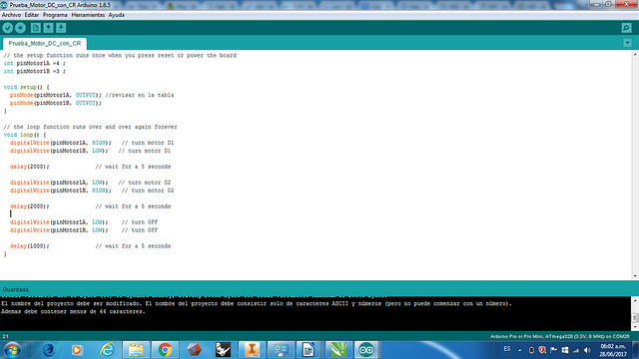Open the document writer taskbar icon

309,350
